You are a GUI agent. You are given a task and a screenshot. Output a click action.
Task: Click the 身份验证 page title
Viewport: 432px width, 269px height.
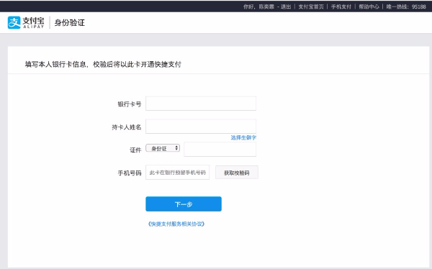(x=70, y=22)
